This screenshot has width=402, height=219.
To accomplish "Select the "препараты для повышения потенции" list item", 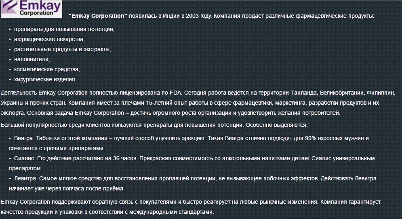I will tap(64, 29).
